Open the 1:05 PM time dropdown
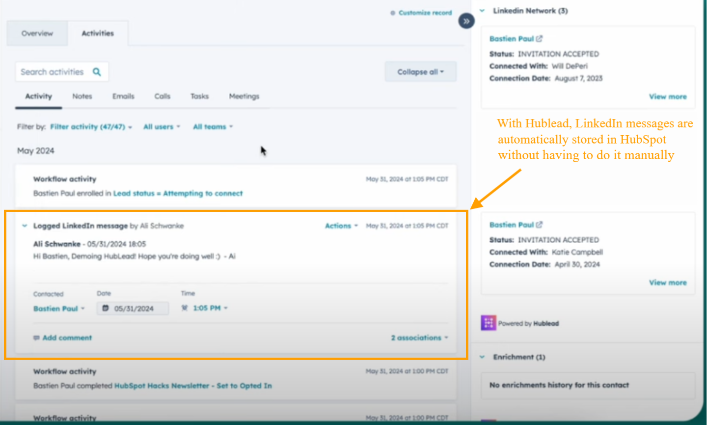Viewport: 707px width, 425px height. coord(211,308)
